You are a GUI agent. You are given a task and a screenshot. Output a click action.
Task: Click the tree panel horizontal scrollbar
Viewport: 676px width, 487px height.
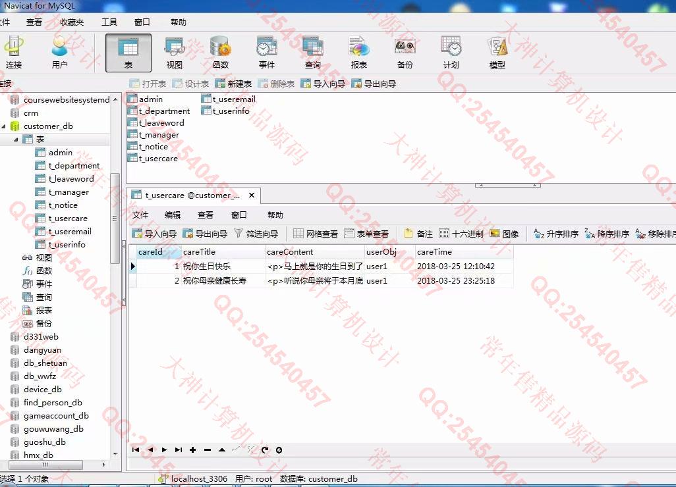coord(45,465)
